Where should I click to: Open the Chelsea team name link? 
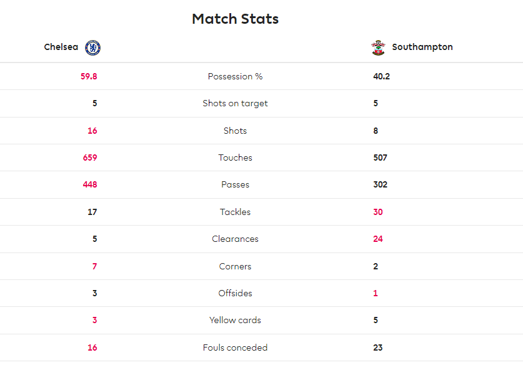61,47
